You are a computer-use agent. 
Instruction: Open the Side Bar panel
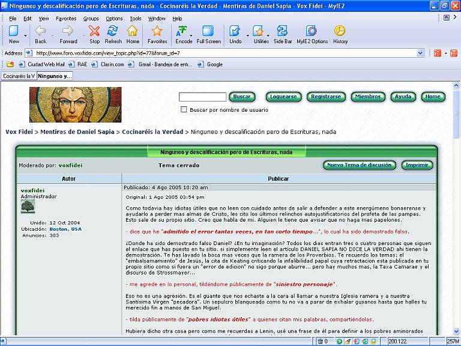282,34
